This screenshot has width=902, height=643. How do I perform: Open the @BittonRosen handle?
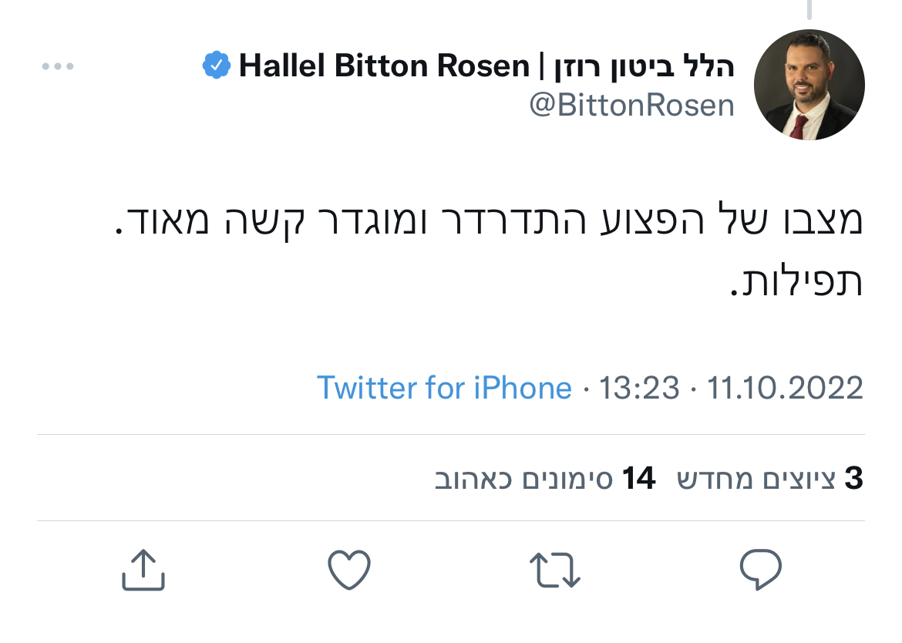coord(631,105)
